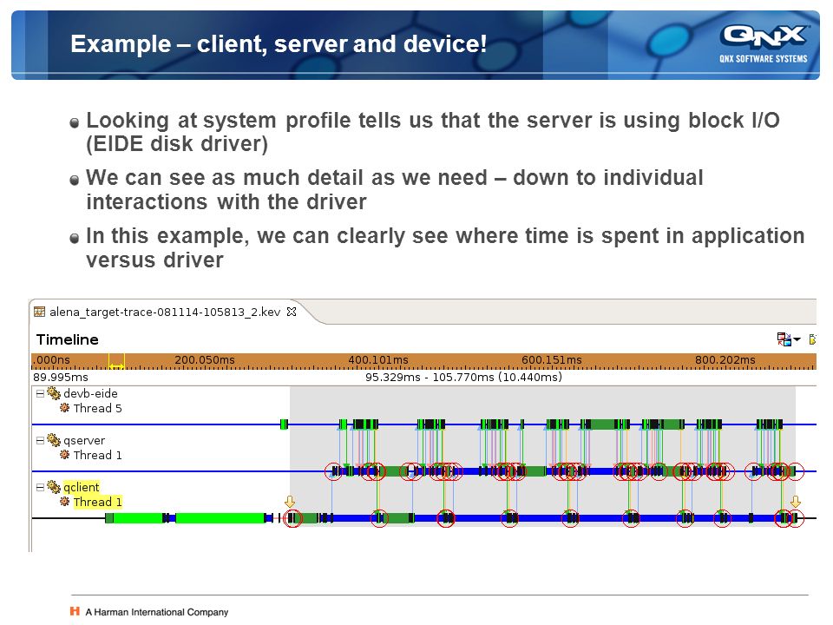Click the first red-circled event on qclient timeline
This screenshot has width=833, height=625.
tap(292, 518)
